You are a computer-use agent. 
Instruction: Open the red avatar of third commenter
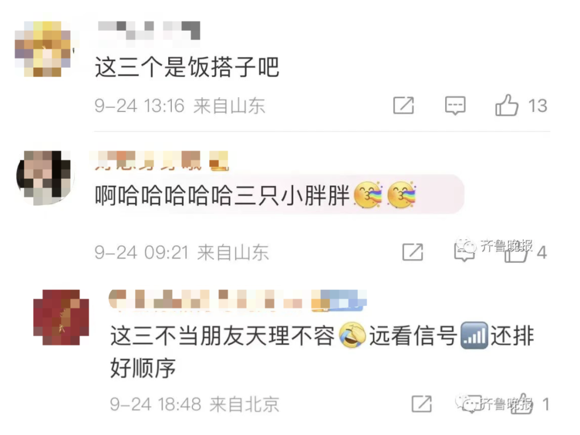[61, 318]
